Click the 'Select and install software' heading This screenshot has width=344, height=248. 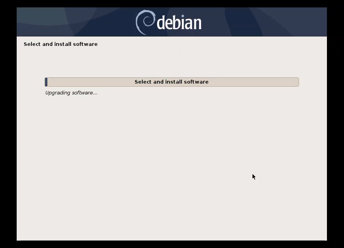click(x=61, y=44)
